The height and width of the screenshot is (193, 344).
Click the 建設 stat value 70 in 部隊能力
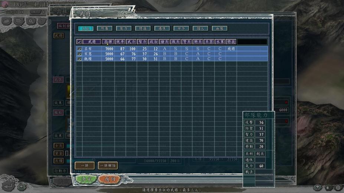pos(261,140)
